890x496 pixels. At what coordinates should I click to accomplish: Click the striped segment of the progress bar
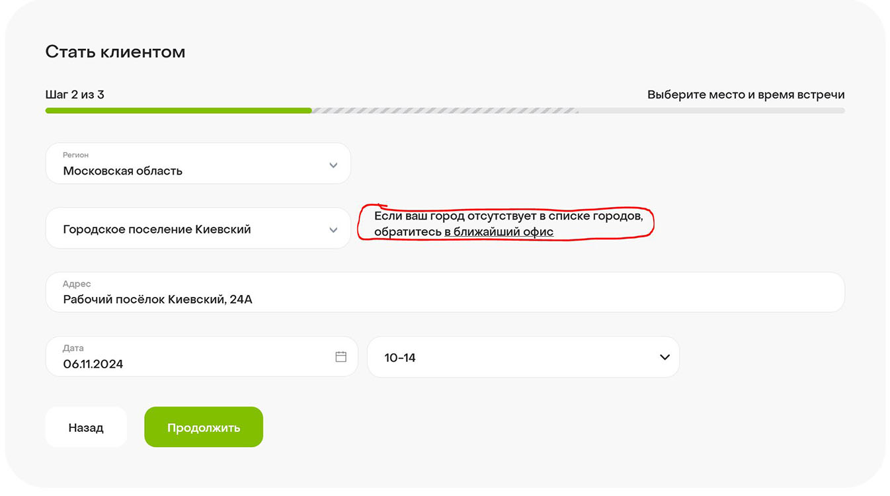click(444, 110)
